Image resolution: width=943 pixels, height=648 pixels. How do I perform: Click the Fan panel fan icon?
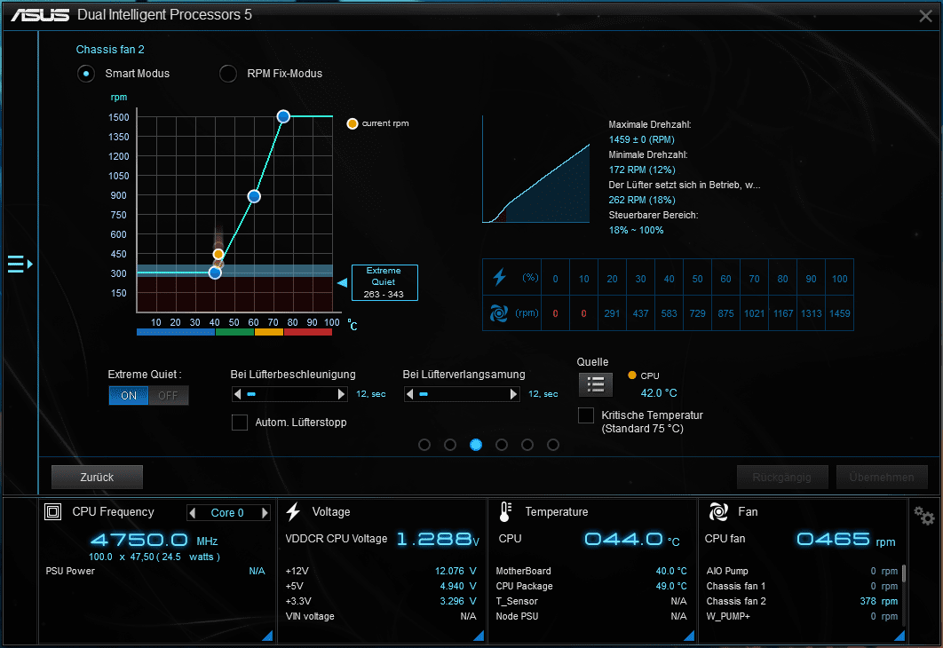[718, 511]
